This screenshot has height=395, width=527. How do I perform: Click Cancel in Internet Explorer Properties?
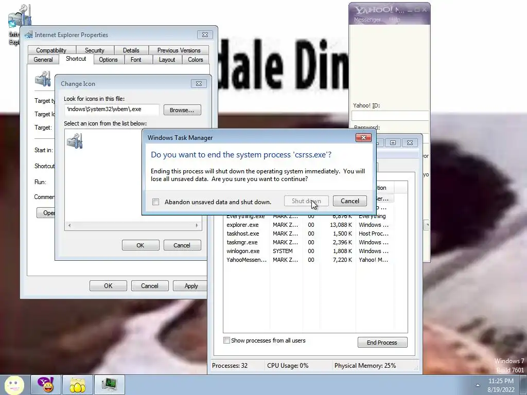pyautogui.click(x=150, y=286)
